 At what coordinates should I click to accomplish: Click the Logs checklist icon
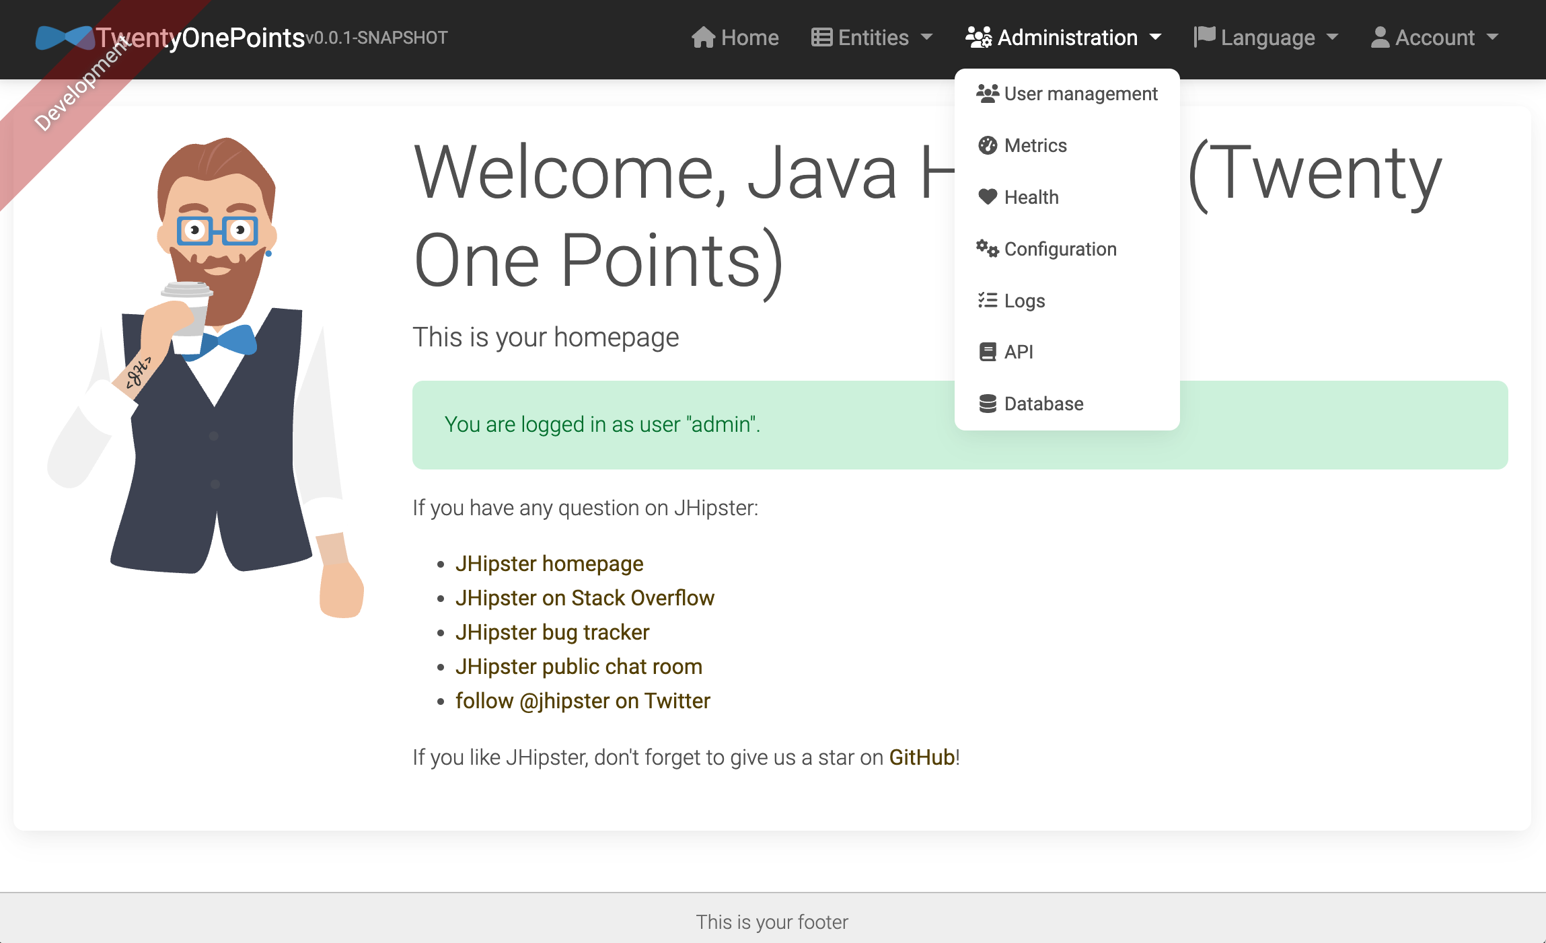[x=988, y=300]
